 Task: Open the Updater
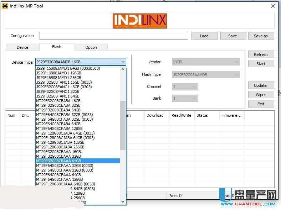point(261,85)
